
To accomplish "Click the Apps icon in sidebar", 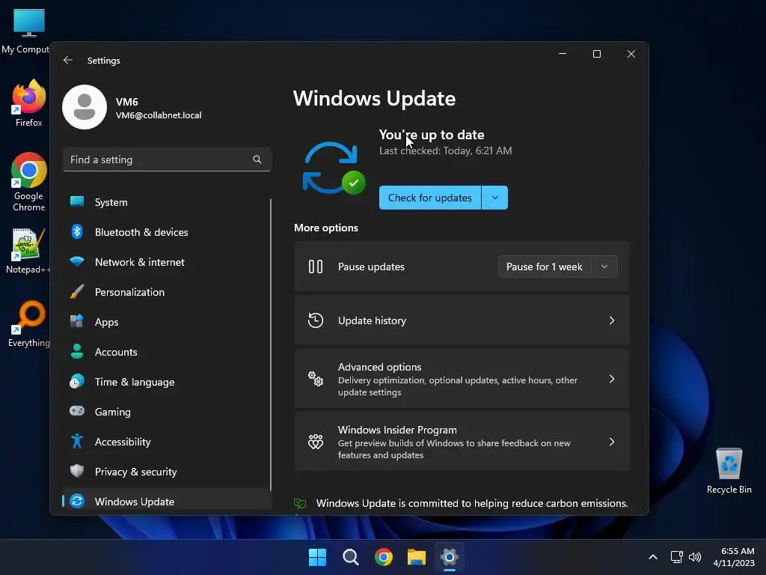I will click(77, 321).
